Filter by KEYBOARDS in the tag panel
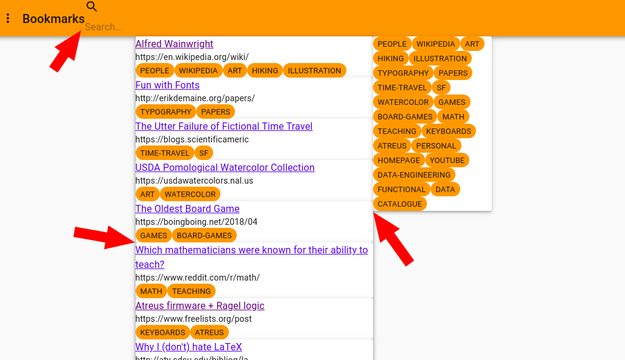 point(449,132)
